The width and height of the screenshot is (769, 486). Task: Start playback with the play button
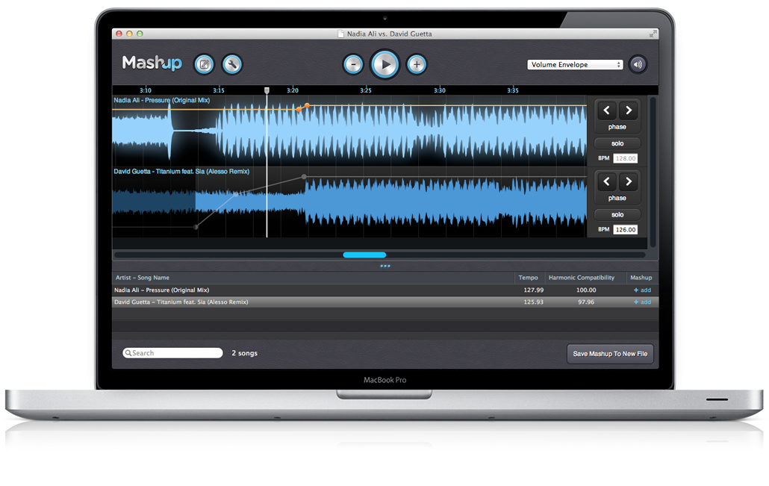click(385, 64)
